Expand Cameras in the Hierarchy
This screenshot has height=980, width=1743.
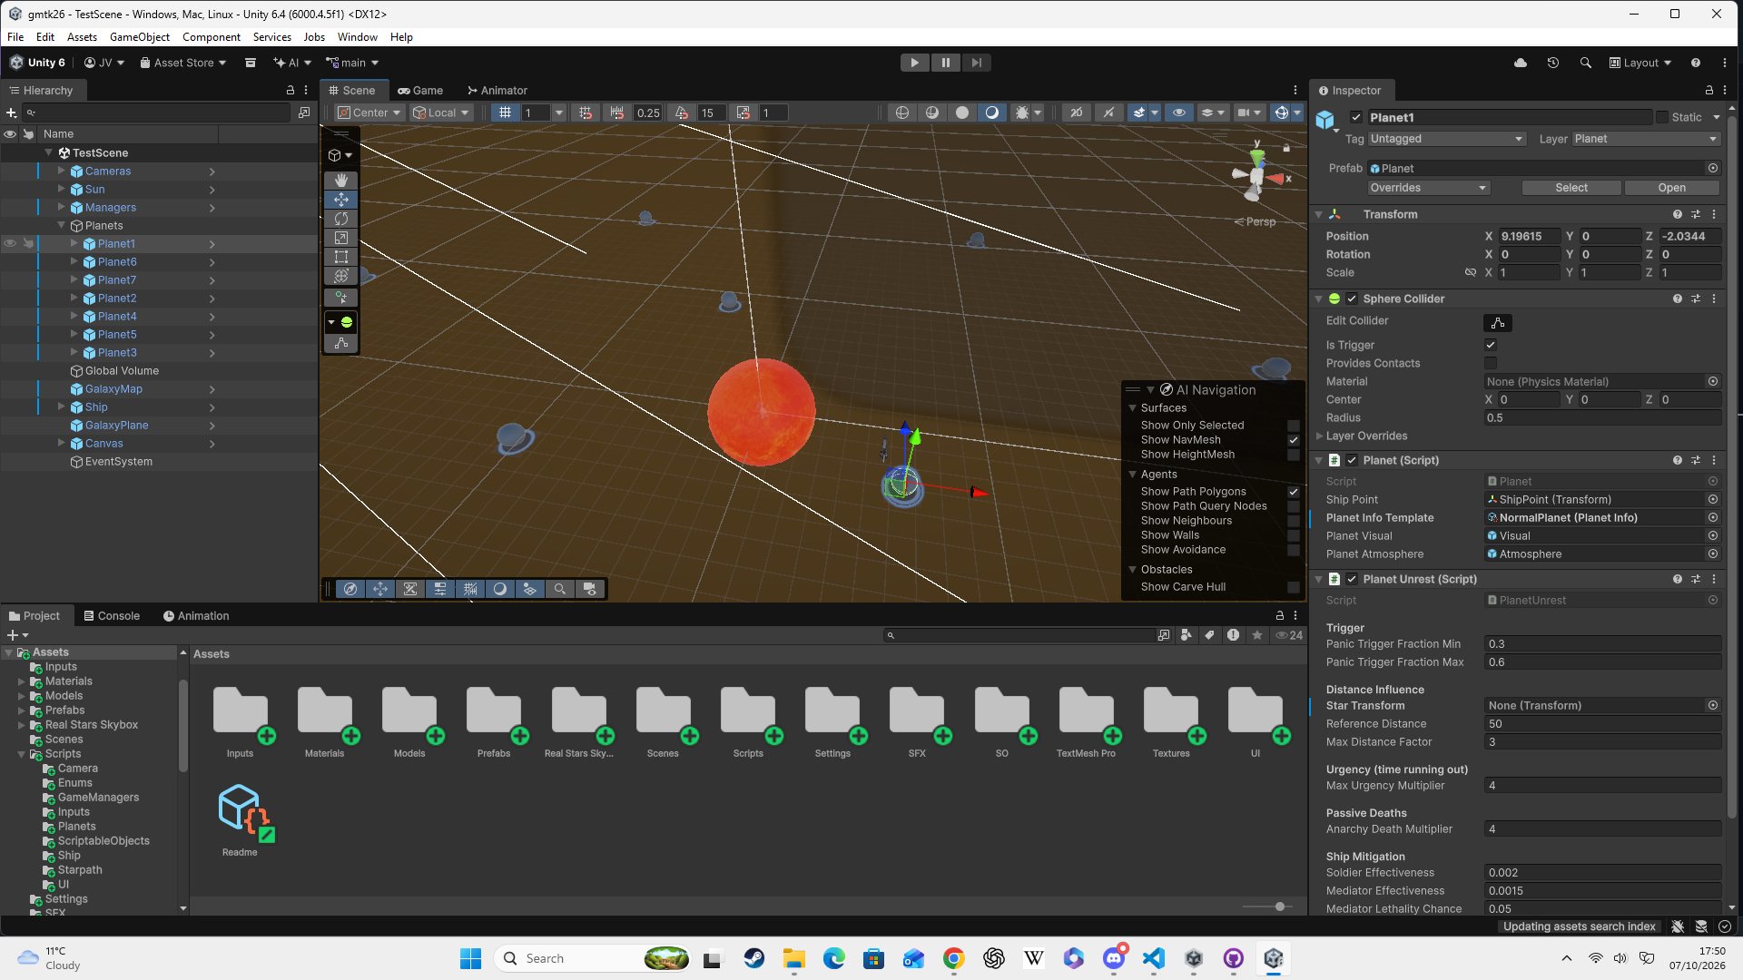(x=62, y=171)
